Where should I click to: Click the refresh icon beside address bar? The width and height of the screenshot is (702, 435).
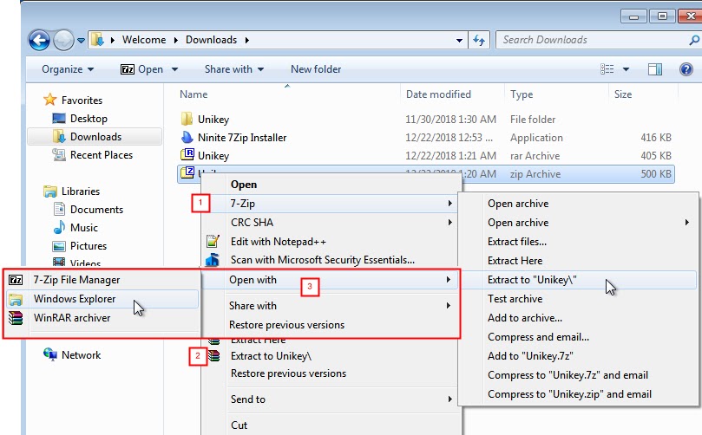(x=479, y=40)
